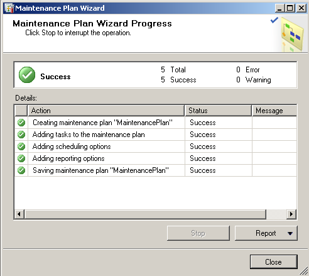Image resolution: width=309 pixels, height=276 pixels.
Task: Click the green icon beside Adding tasks row
Action: pos(21,135)
